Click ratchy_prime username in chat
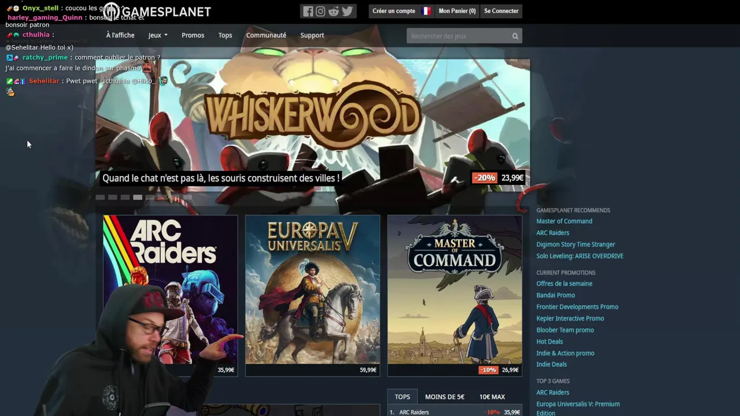 pyautogui.click(x=45, y=57)
